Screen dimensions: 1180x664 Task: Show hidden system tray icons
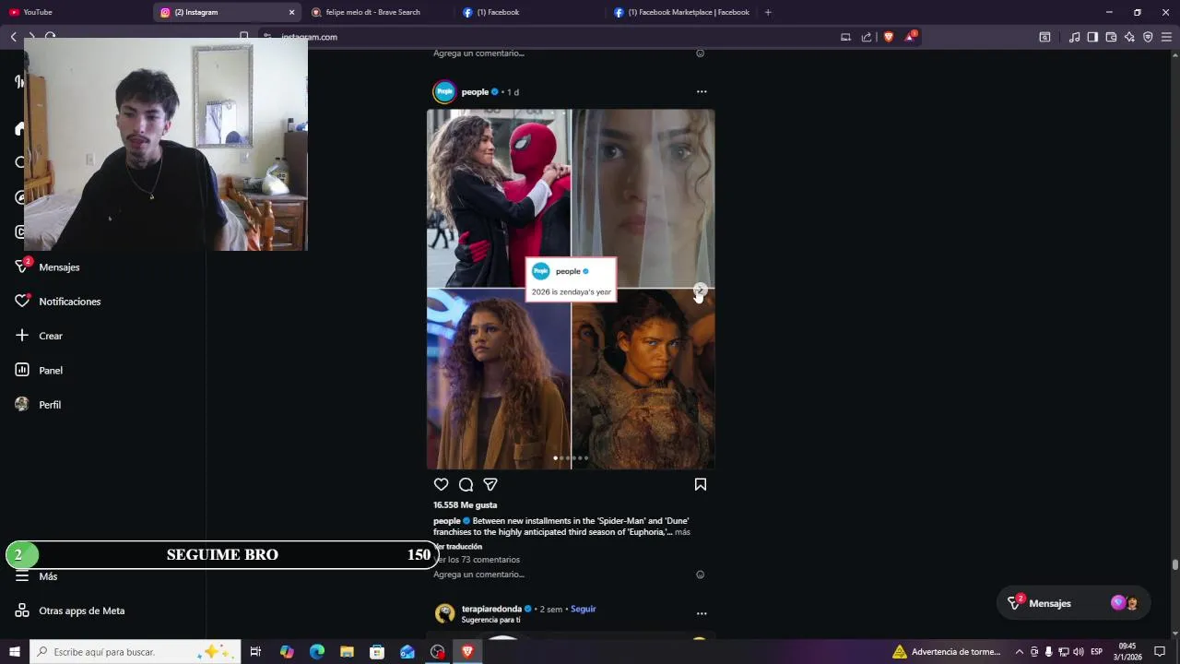point(1019,652)
